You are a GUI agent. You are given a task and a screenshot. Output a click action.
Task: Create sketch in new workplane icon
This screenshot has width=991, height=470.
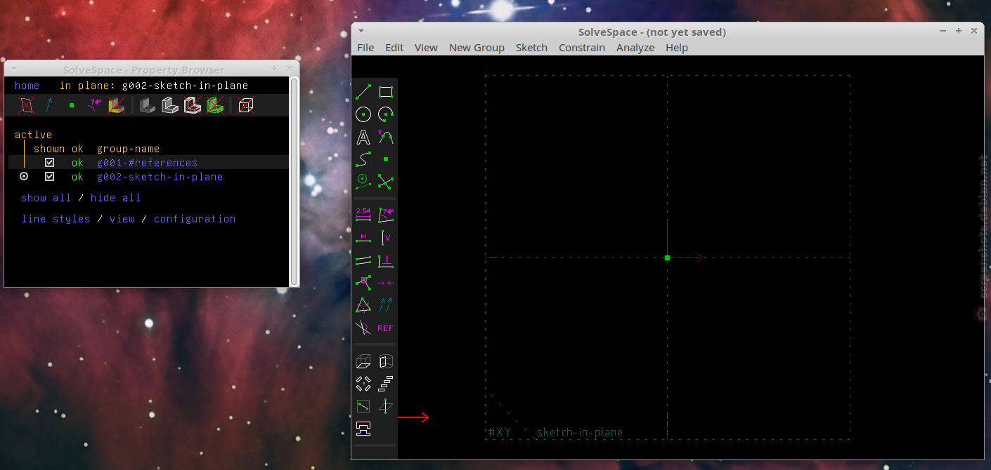click(363, 406)
